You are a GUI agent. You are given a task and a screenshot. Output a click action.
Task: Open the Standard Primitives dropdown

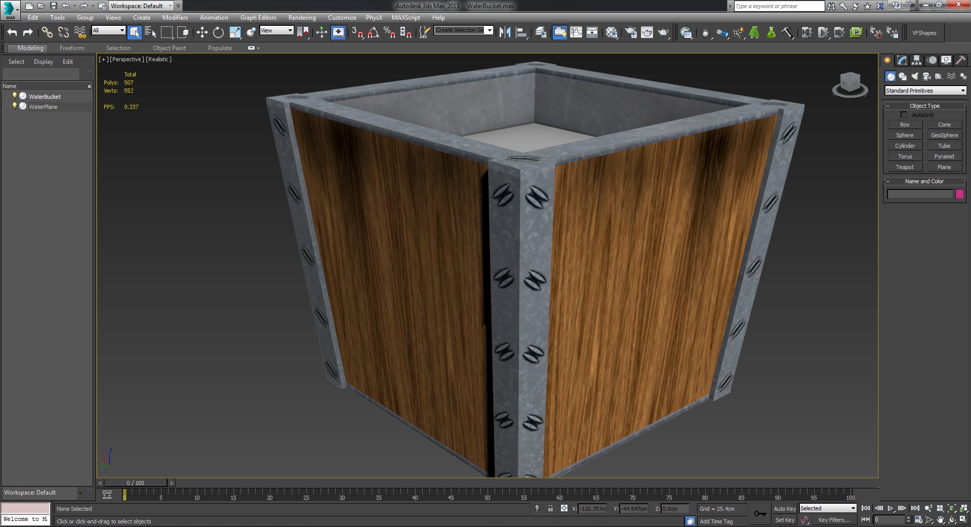coord(925,91)
